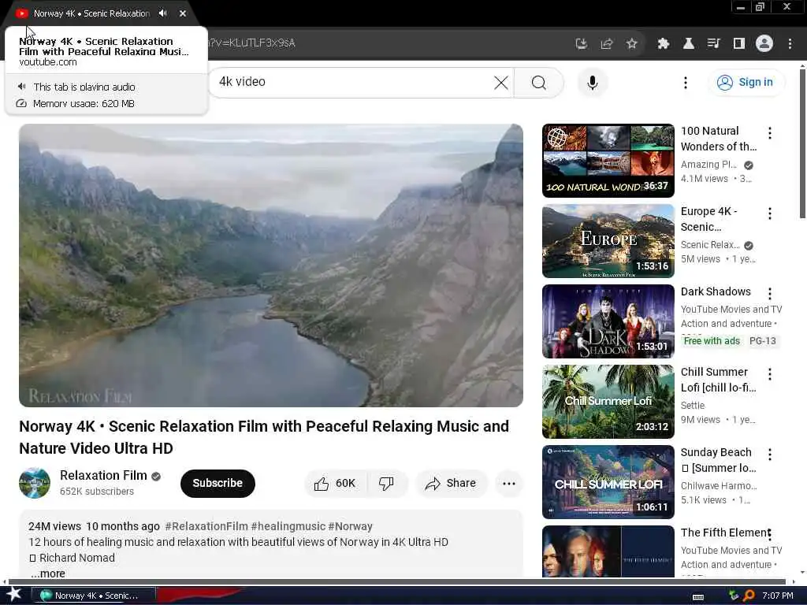Open the Relaxation Film channel name
The image size is (807, 605).
(103, 475)
